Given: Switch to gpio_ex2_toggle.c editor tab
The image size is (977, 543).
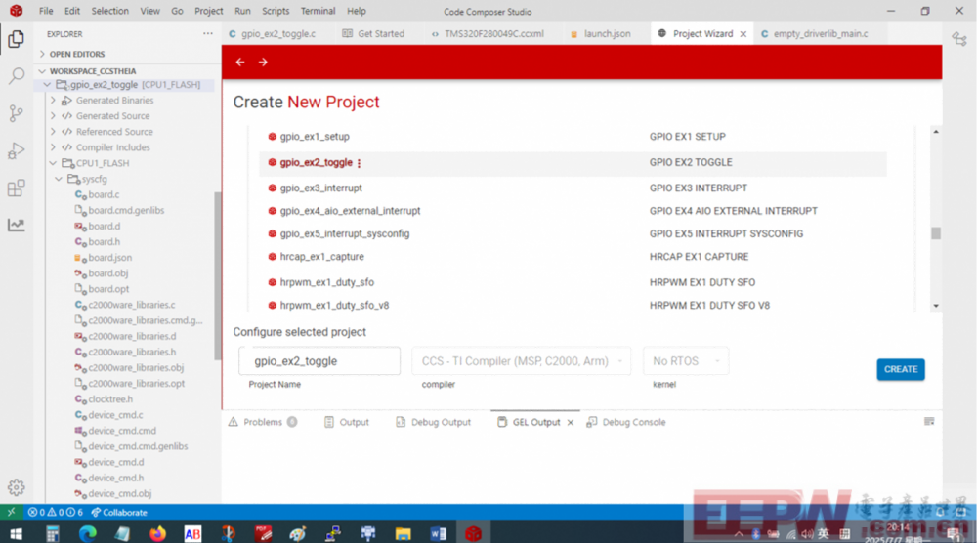Looking at the screenshot, I should (277, 34).
